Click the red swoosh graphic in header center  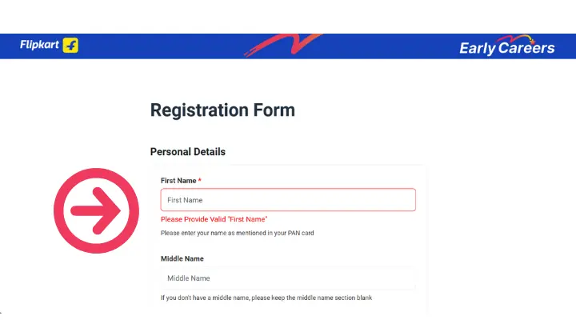click(283, 45)
